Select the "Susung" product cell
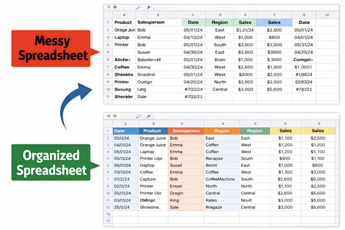The width and height of the screenshot is (345, 230). (x=124, y=89)
